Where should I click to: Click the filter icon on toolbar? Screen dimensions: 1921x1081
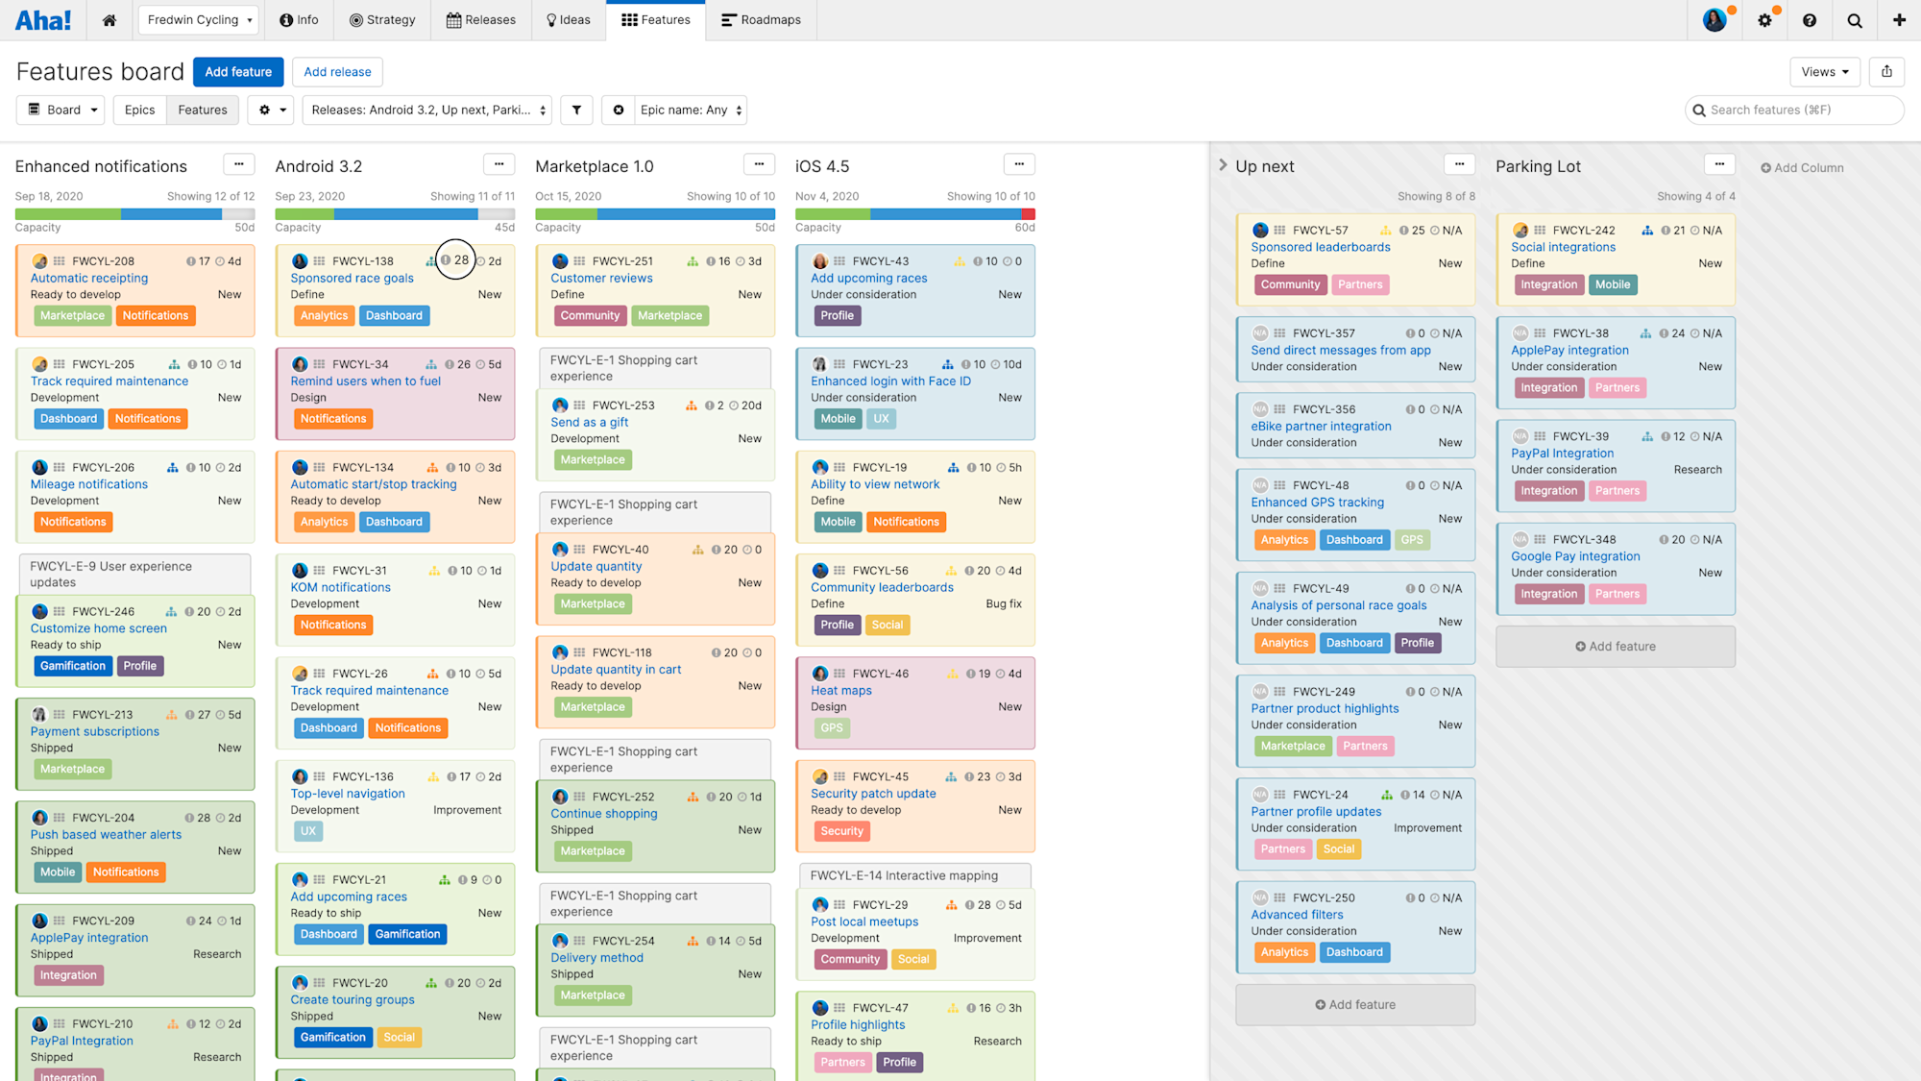(576, 110)
